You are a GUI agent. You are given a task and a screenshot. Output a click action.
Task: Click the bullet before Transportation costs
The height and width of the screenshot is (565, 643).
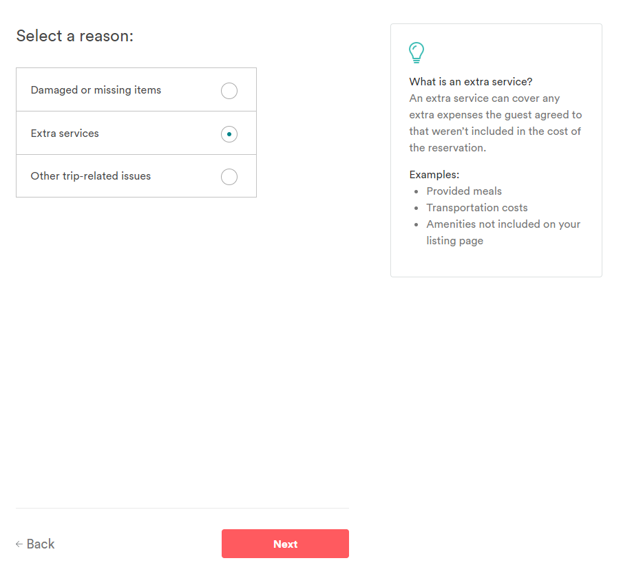tap(416, 209)
